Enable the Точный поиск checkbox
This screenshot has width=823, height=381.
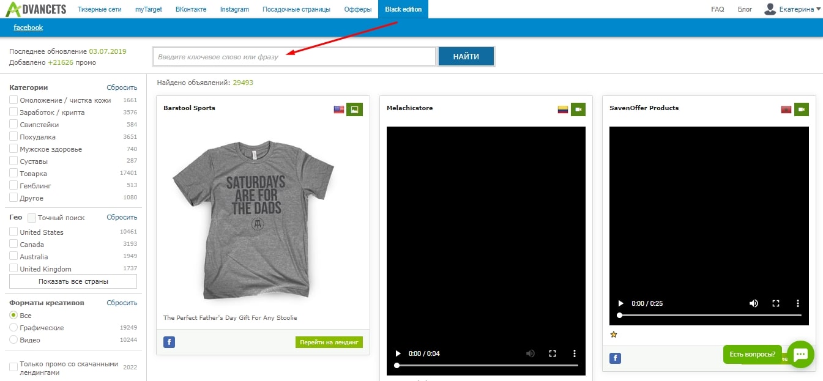coord(32,218)
